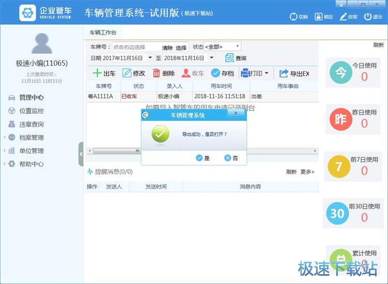The image size is (388, 284).
Task: Click the 发送人 column header
Action: [x=114, y=187]
